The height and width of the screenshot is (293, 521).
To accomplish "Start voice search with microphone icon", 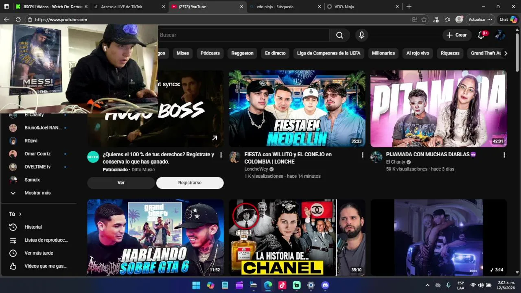I will [361, 35].
